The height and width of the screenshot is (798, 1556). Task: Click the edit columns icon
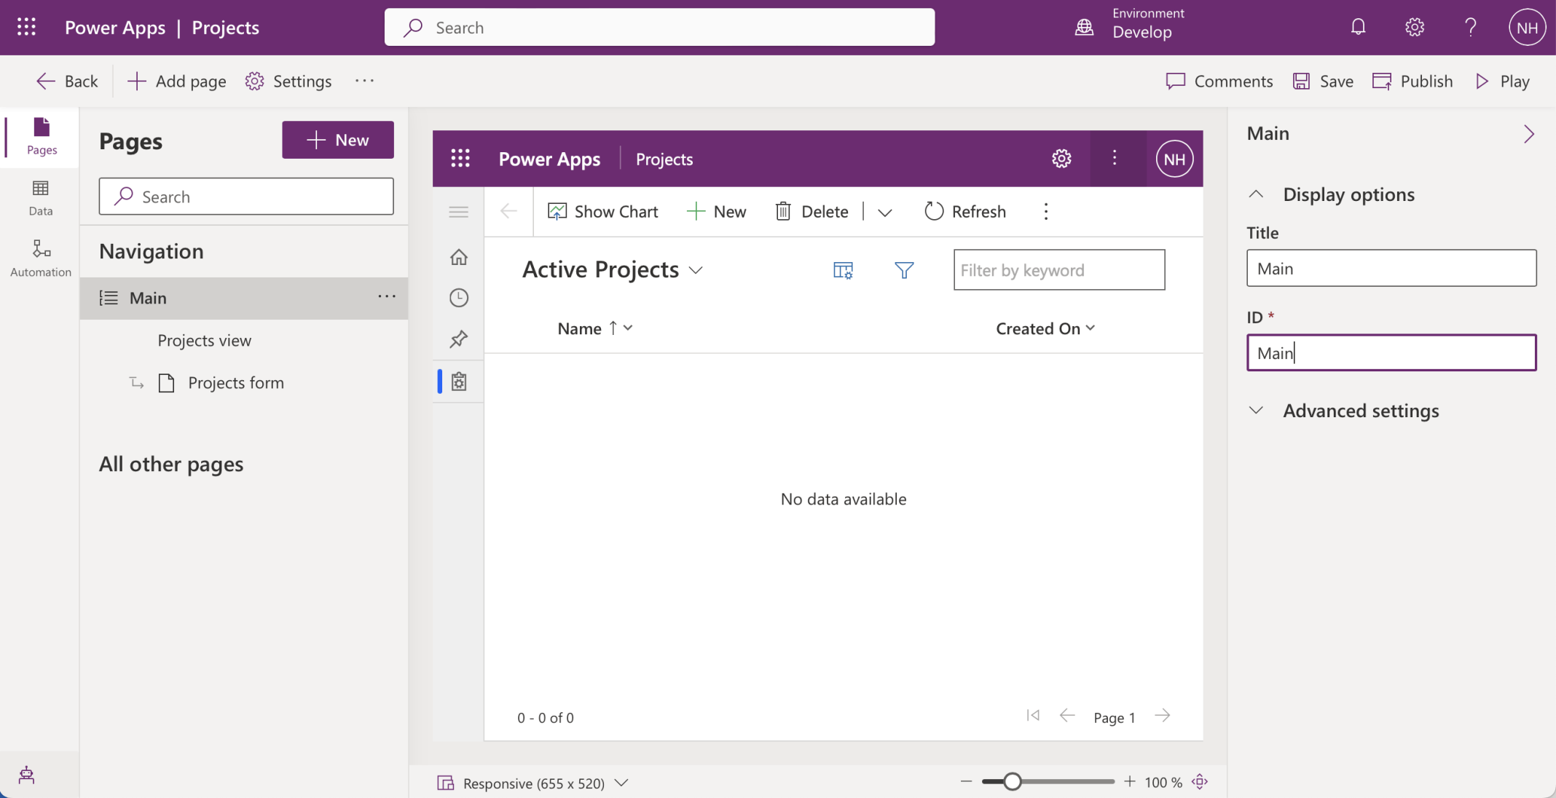point(843,270)
